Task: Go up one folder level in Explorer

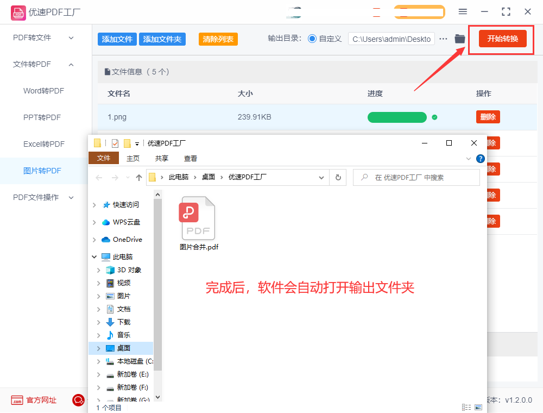Action: coord(139,178)
